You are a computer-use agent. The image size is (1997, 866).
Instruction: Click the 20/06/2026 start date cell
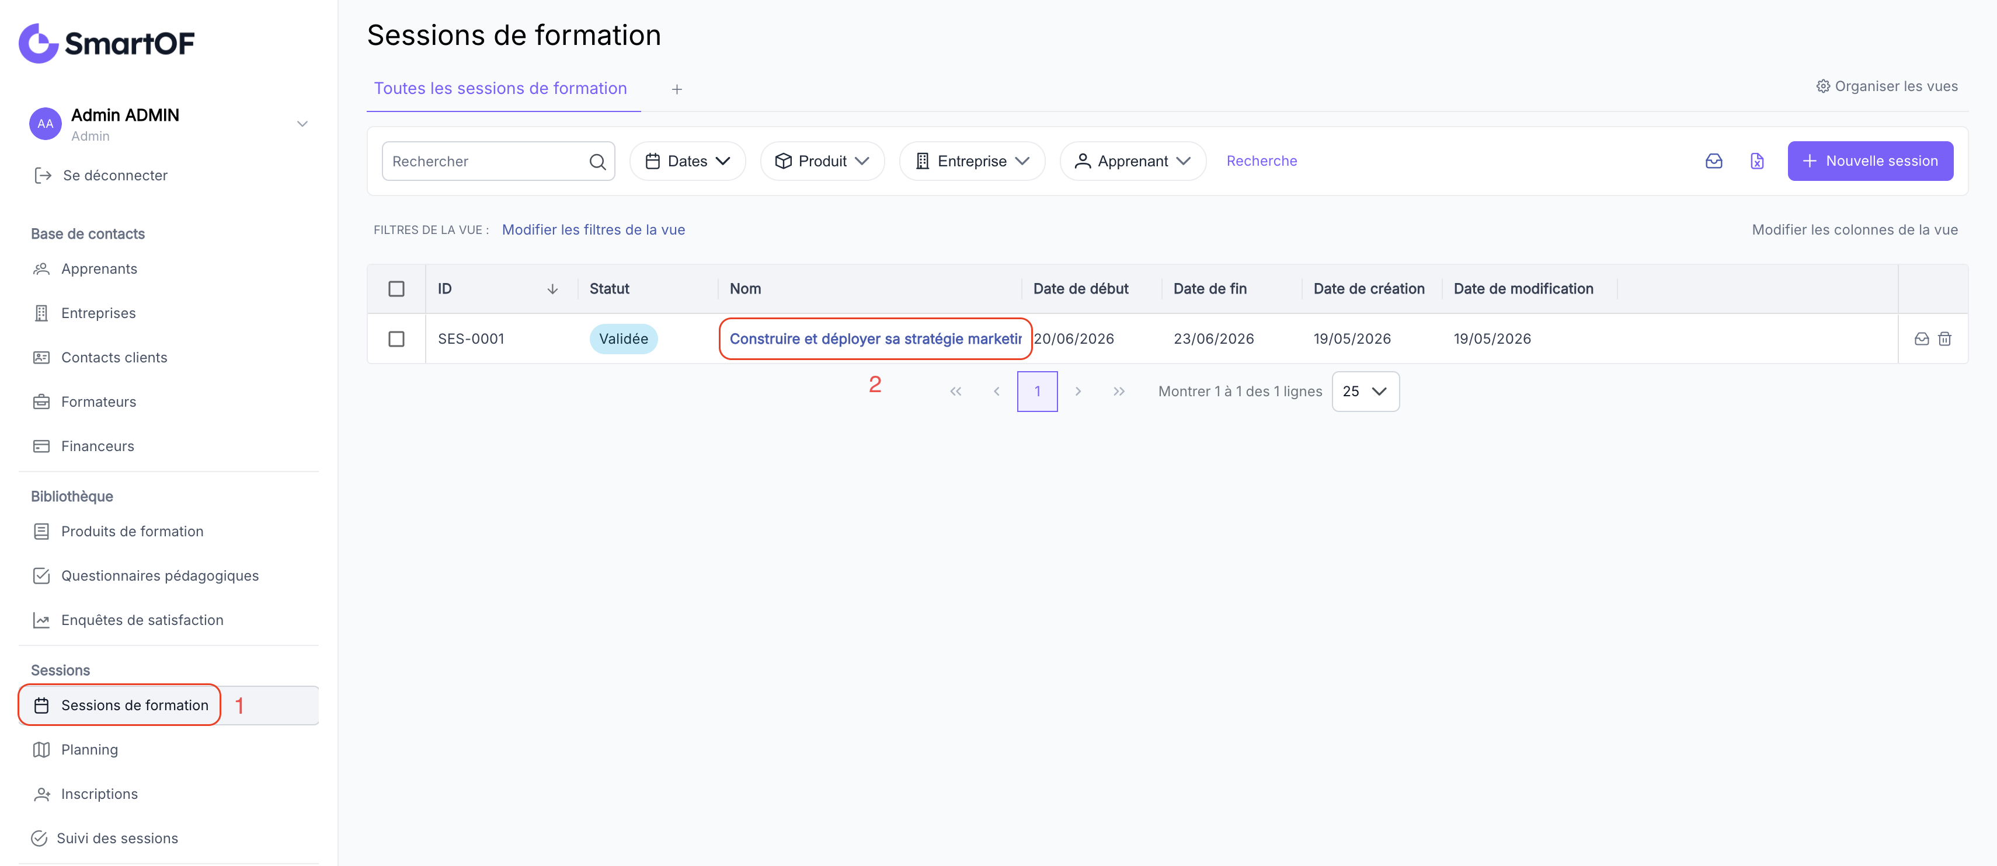[1074, 339]
